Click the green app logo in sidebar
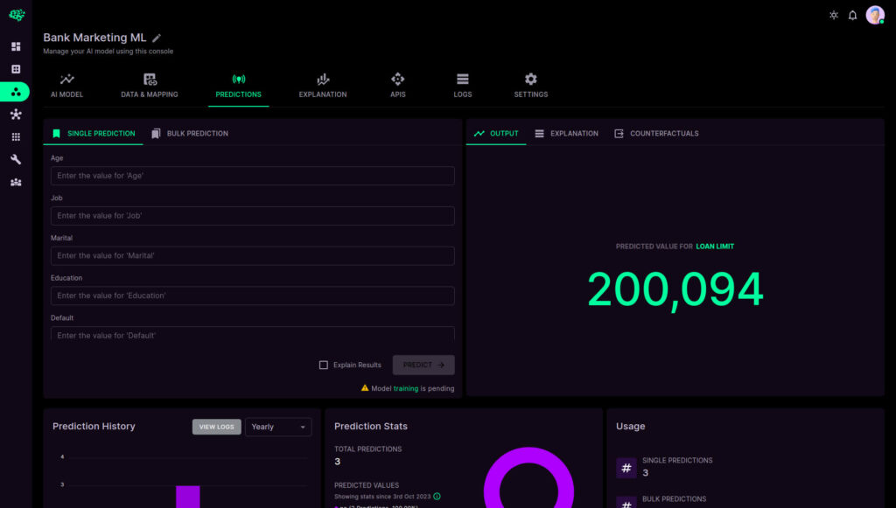The width and height of the screenshot is (896, 508). click(17, 15)
